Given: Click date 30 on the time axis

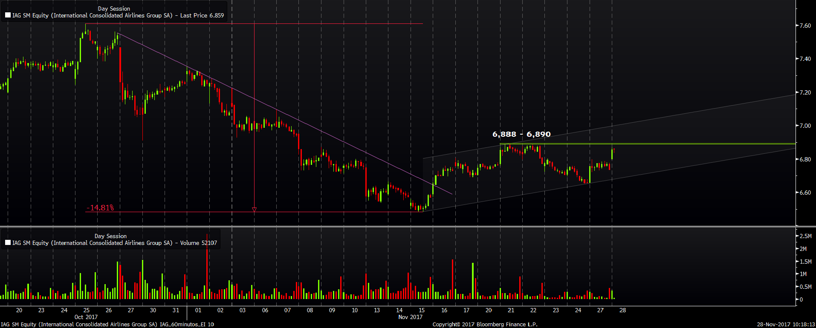Looking at the screenshot, I should (153, 310).
